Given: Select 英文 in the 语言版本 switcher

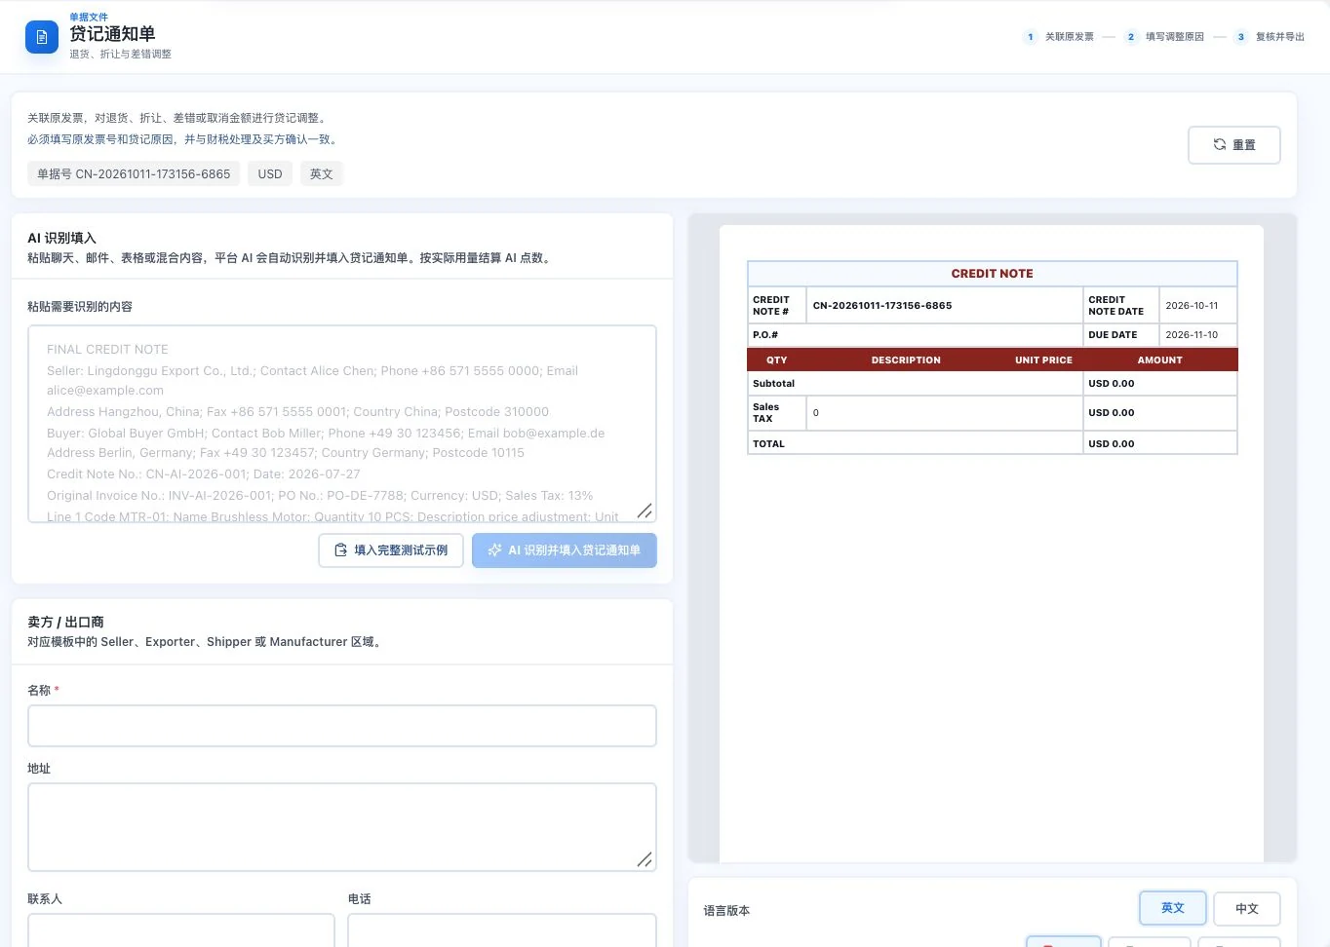Looking at the screenshot, I should click(x=1173, y=908).
